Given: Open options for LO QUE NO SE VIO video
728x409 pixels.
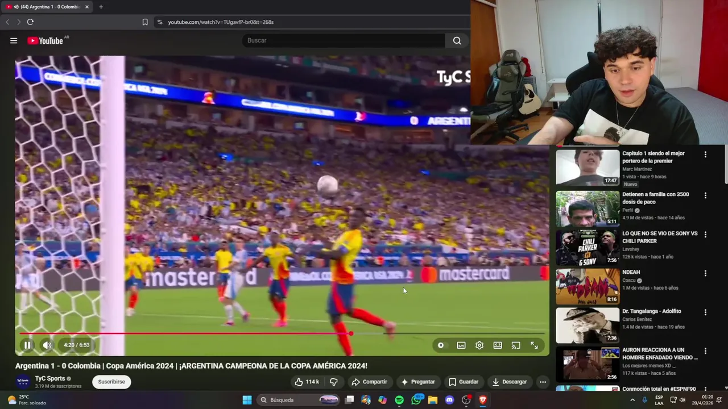Looking at the screenshot, I should [705, 235].
